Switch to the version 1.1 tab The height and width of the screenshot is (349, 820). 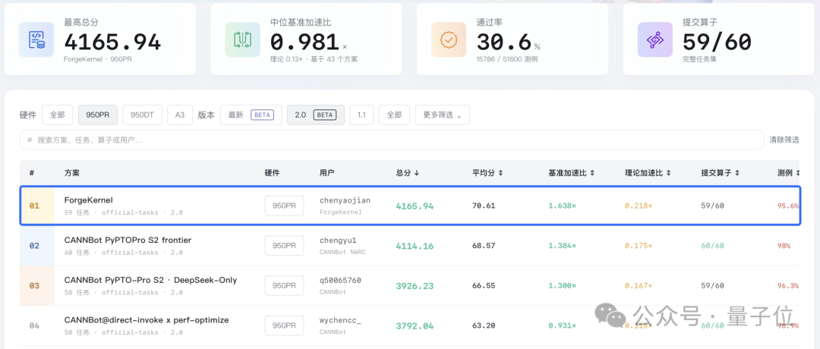pos(361,115)
